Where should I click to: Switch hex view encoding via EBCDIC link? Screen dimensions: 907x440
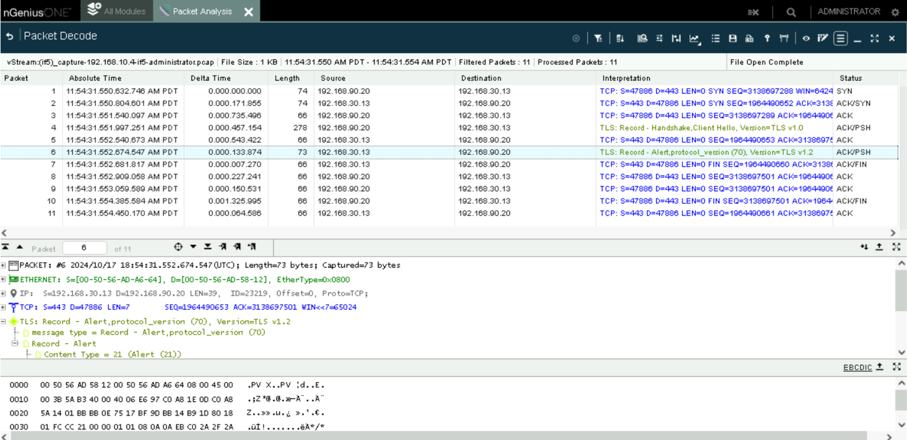[857, 367]
